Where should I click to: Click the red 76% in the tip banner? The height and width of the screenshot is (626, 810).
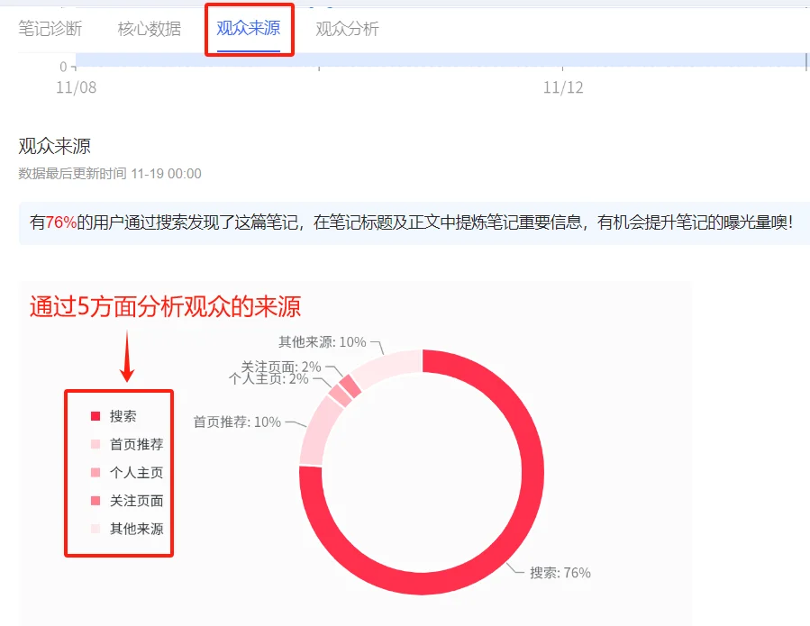[x=61, y=222]
